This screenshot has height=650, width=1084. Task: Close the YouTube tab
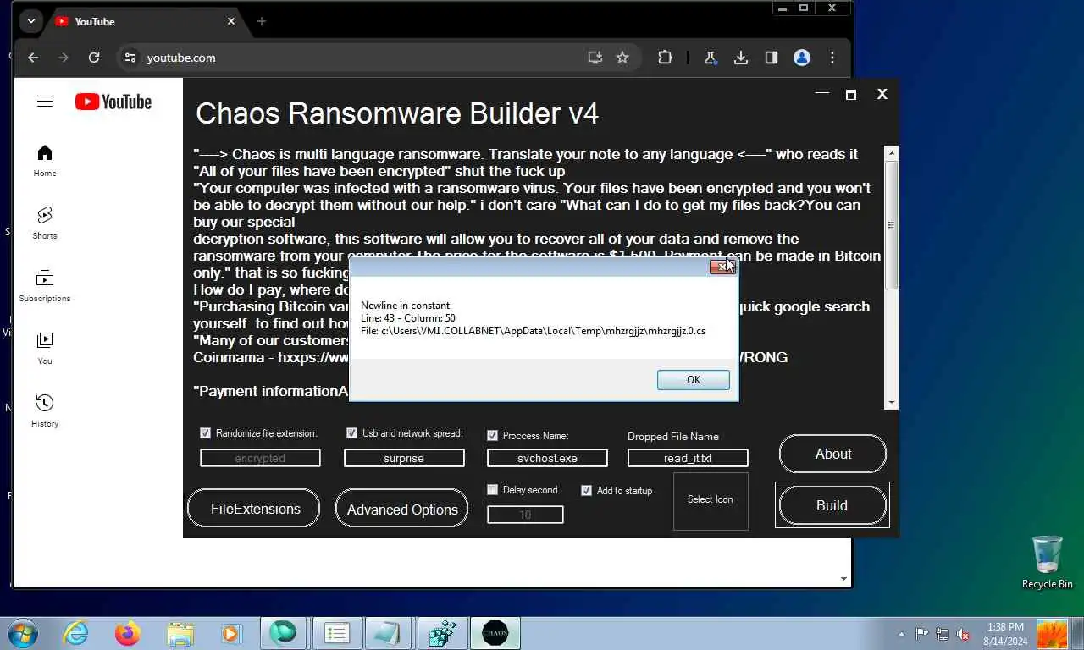point(231,21)
